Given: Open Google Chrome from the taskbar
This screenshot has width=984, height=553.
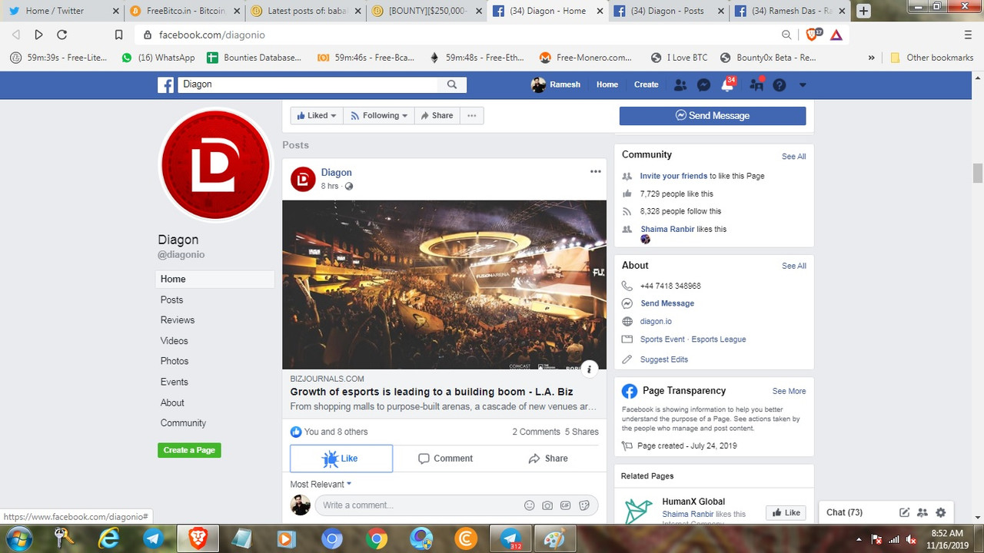Looking at the screenshot, I should [377, 538].
